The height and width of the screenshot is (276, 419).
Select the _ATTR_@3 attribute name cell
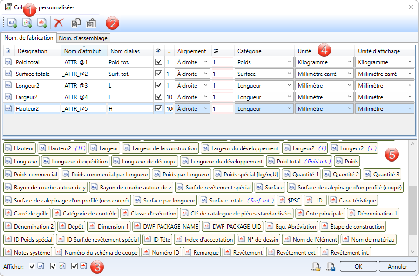point(84,86)
